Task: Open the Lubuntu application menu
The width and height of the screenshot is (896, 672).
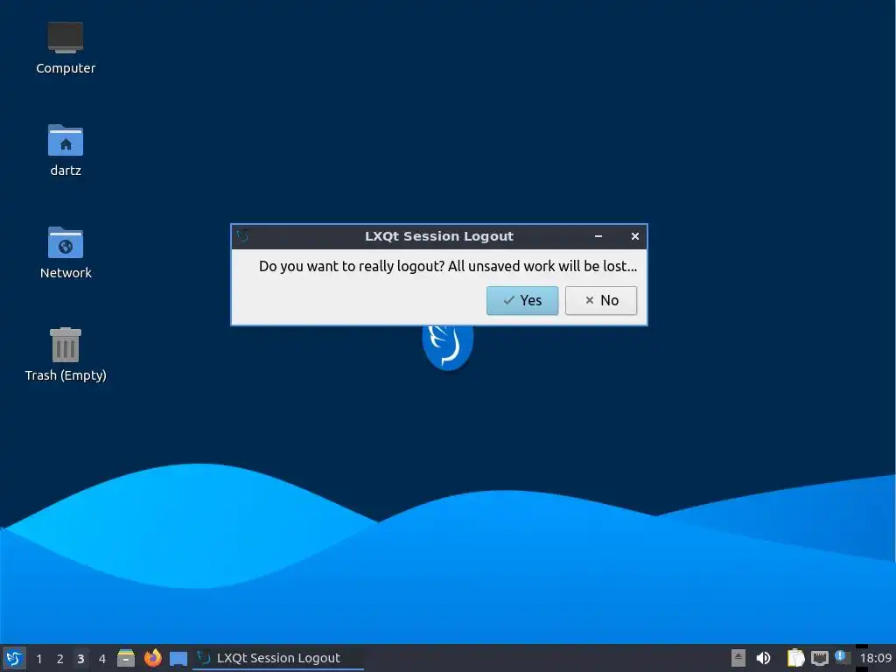Action: click(14, 658)
